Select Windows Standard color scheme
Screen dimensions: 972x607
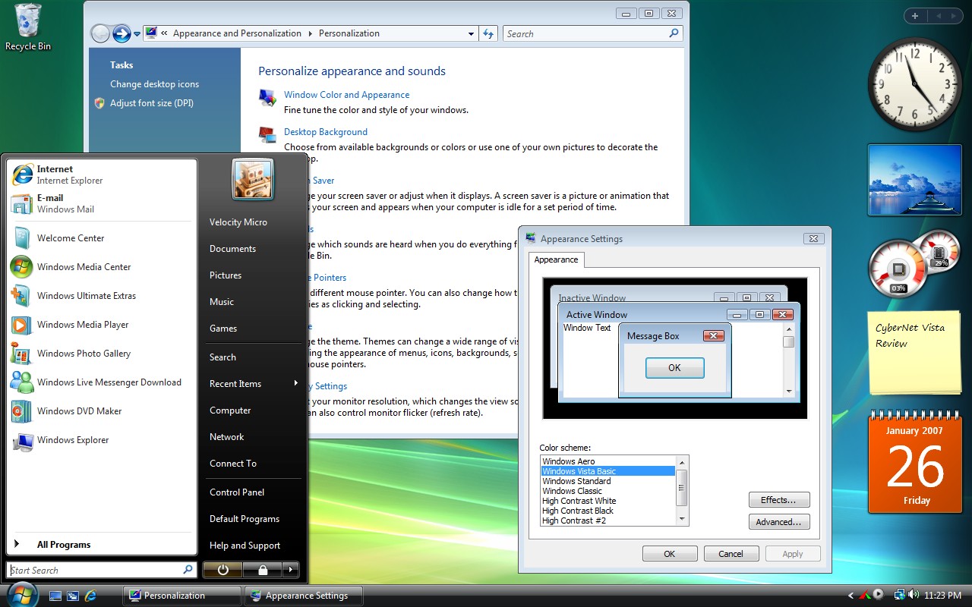(607, 481)
